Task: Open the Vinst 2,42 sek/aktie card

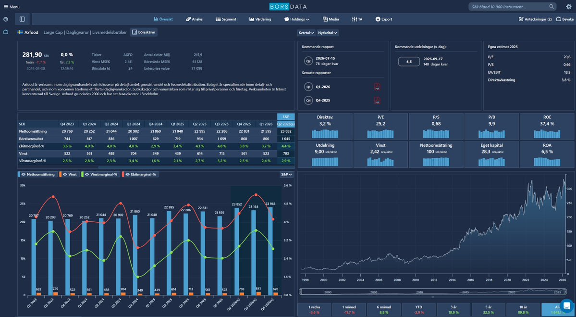Action: coord(380,154)
